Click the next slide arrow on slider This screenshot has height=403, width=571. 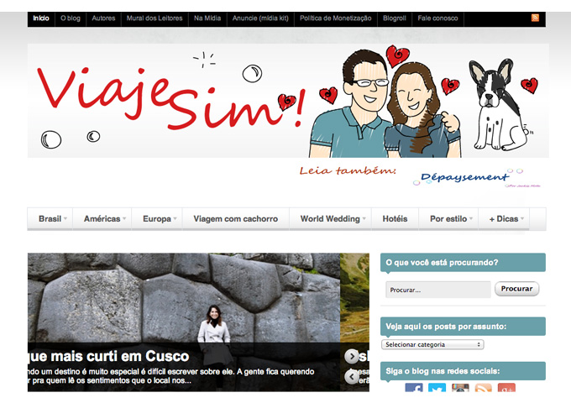[x=352, y=356]
